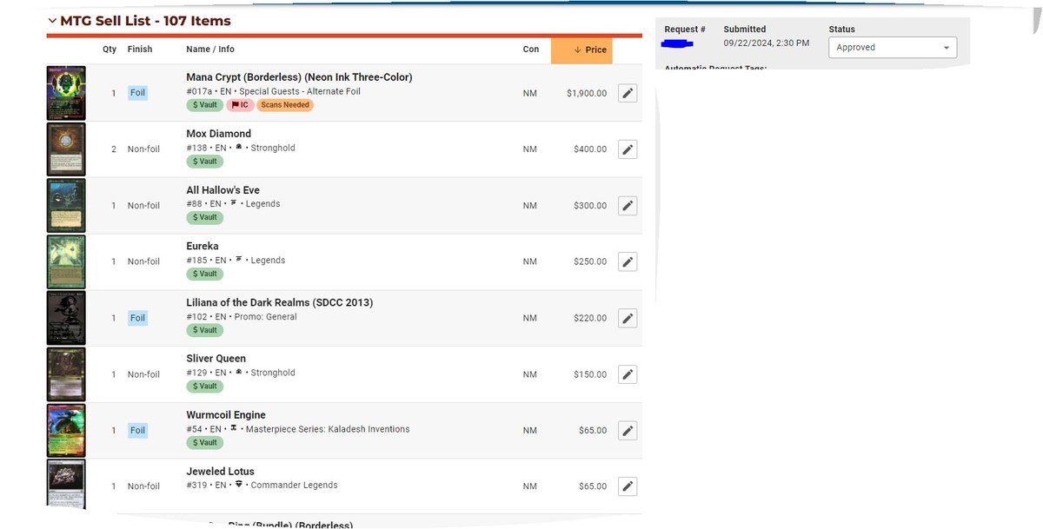Open Mana Crypt card thumbnail
Image resolution: width=1043 pixels, height=529 pixels.
pyautogui.click(x=66, y=93)
